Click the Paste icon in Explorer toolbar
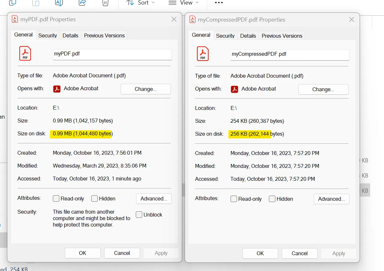The width and height of the screenshot is (384, 271). (x=36, y=3)
